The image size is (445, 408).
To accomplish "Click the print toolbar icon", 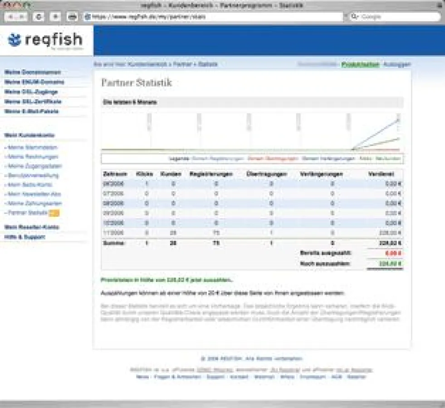I will [72, 17].
